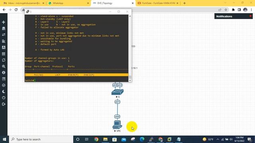
Task: Show lab status via the info icon
Action: (x=4, y=72)
